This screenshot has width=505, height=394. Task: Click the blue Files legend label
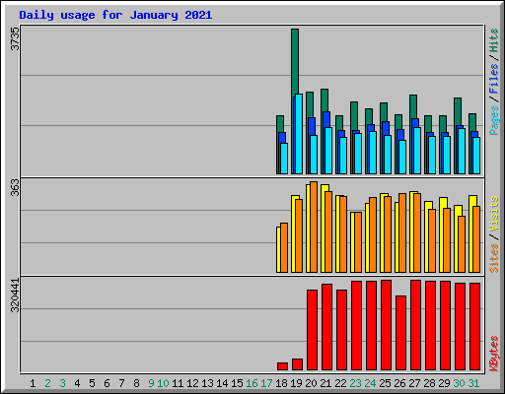pos(493,79)
